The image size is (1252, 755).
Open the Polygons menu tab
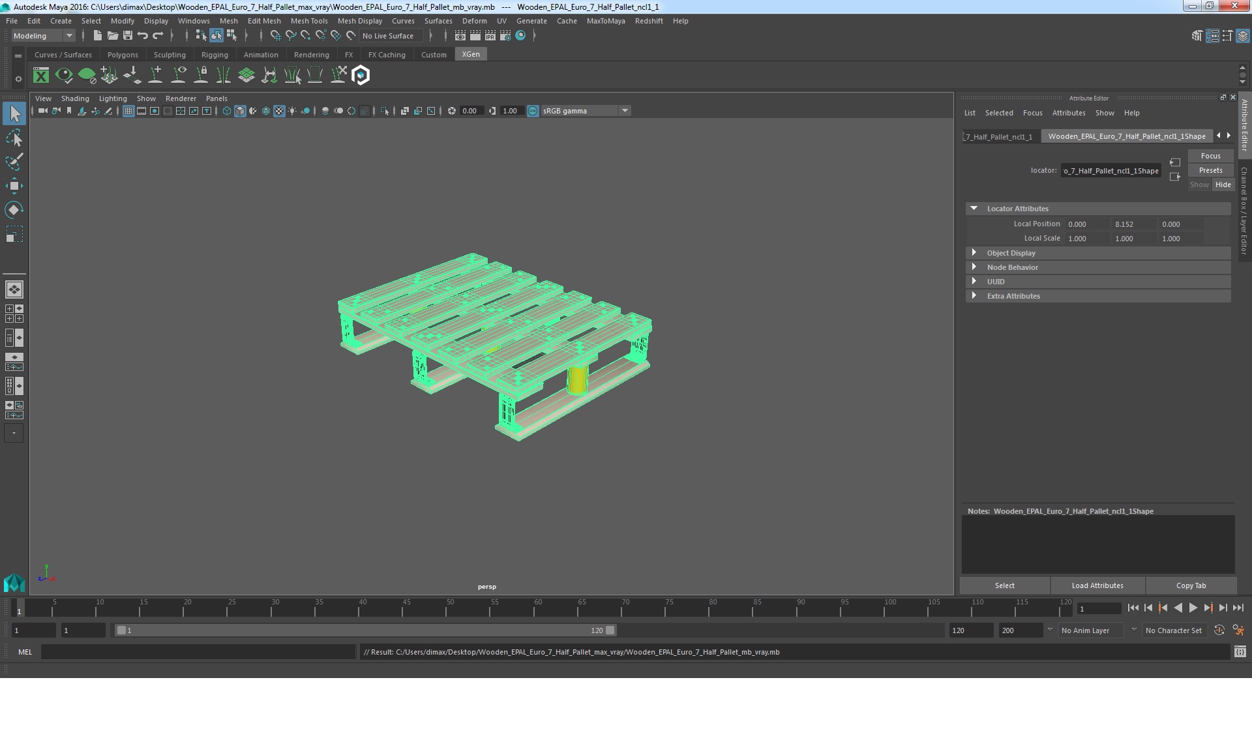point(123,53)
